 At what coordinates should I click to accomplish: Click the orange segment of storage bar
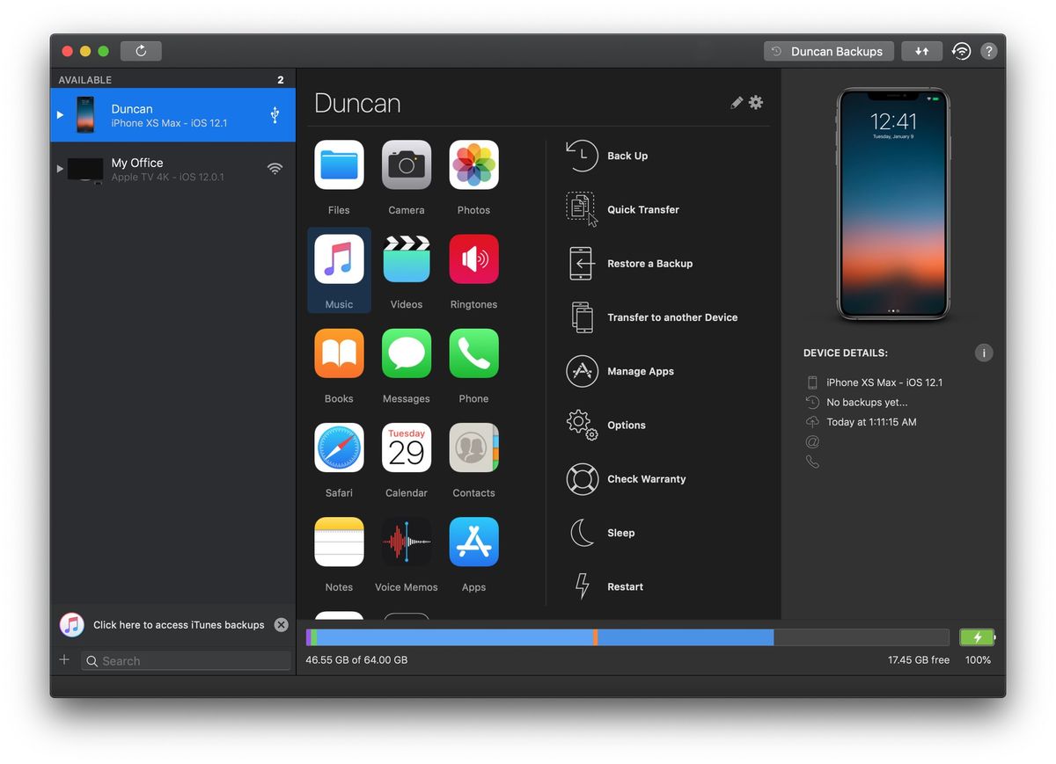[x=596, y=637]
